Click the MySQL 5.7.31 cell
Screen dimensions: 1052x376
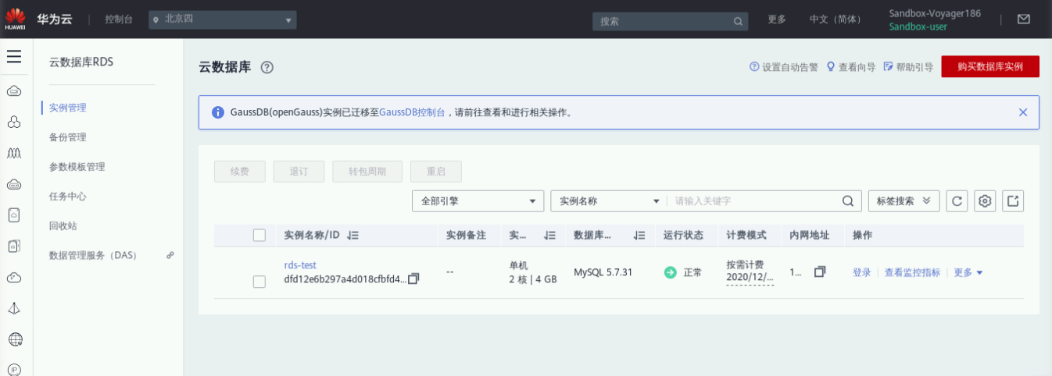coord(603,272)
